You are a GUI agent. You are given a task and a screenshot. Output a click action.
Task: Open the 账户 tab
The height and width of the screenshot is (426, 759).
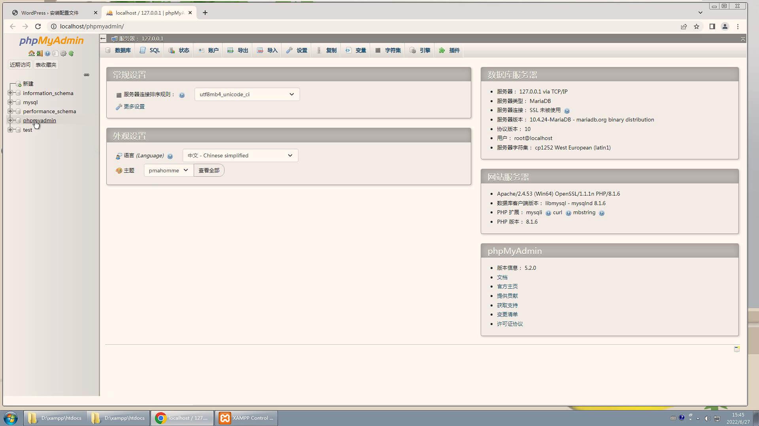tap(208, 50)
